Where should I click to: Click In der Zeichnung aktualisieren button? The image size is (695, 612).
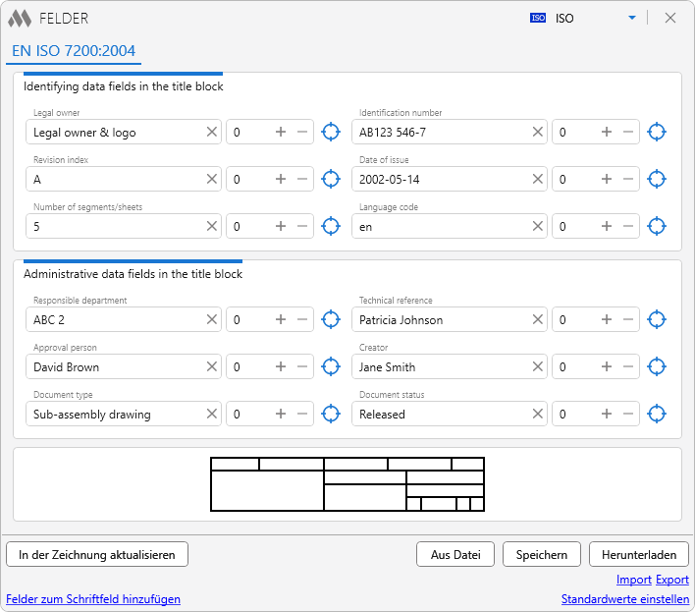pos(97,554)
